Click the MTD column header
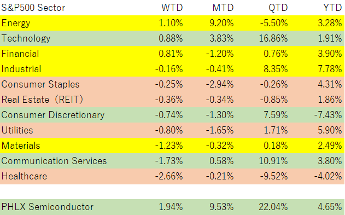 point(223,8)
